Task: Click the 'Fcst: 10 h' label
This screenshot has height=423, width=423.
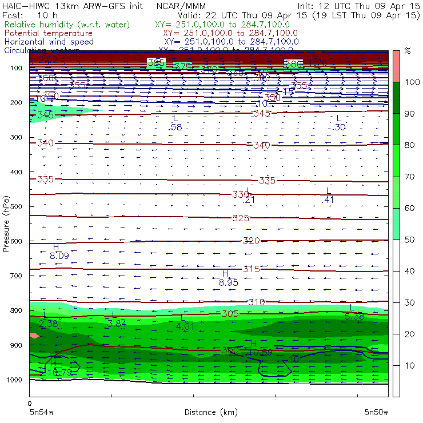Action: pos(30,15)
